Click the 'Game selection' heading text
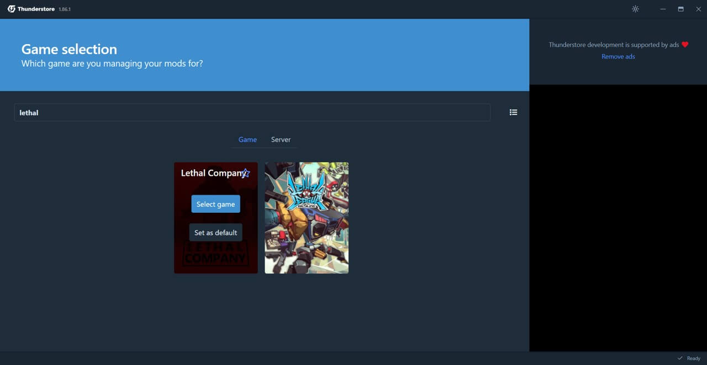Image resolution: width=707 pixels, height=365 pixels. pos(69,49)
